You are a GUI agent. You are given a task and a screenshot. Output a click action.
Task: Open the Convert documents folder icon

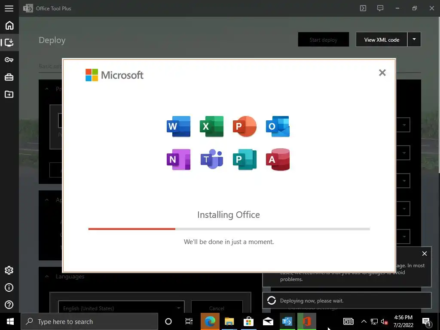click(9, 94)
